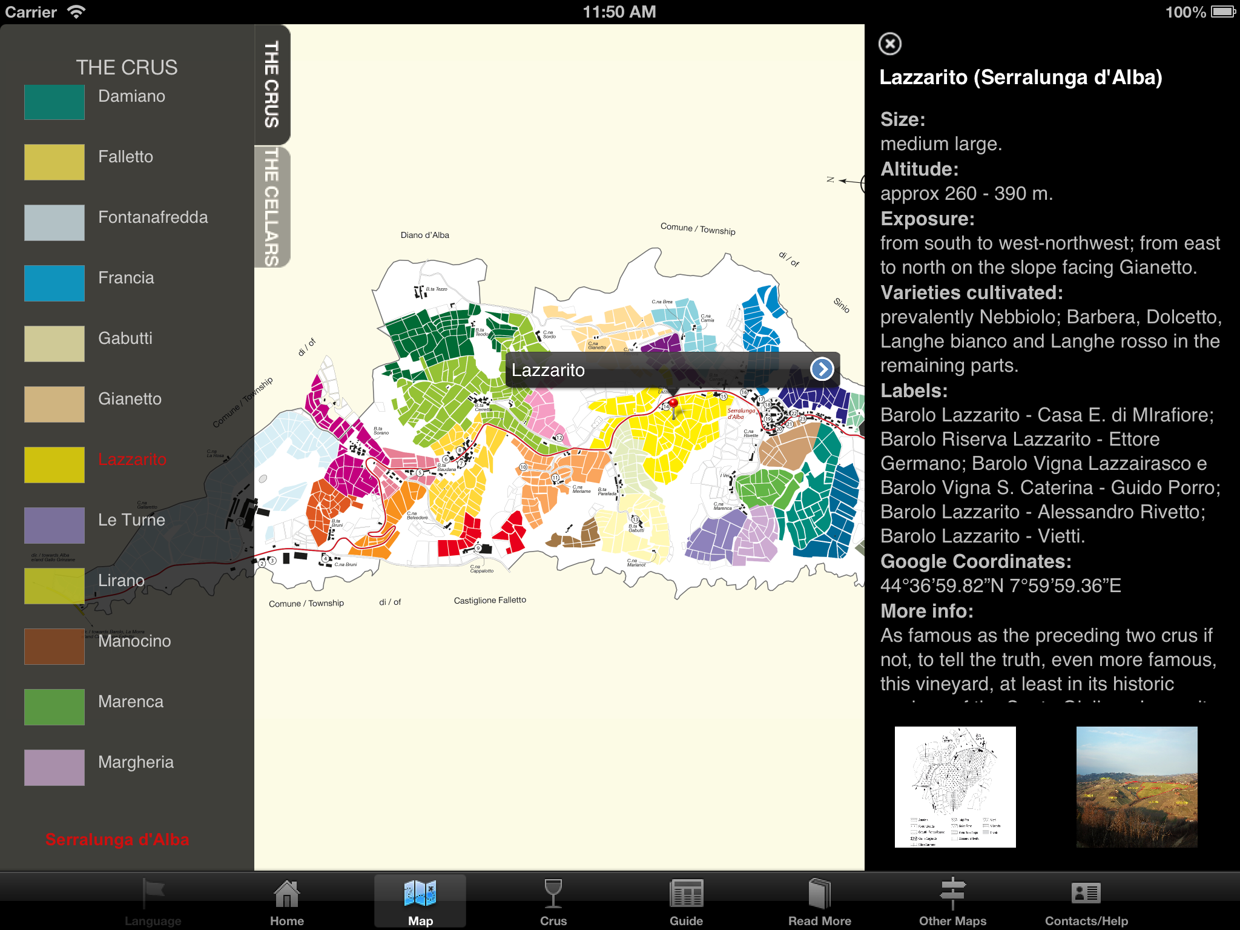
Task: Tap the red map pin marker
Action: [673, 406]
